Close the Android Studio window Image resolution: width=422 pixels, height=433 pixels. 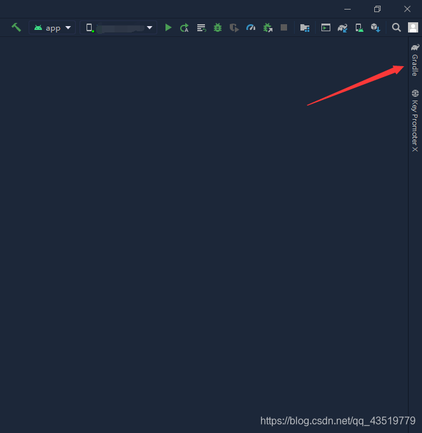pos(407,9)
